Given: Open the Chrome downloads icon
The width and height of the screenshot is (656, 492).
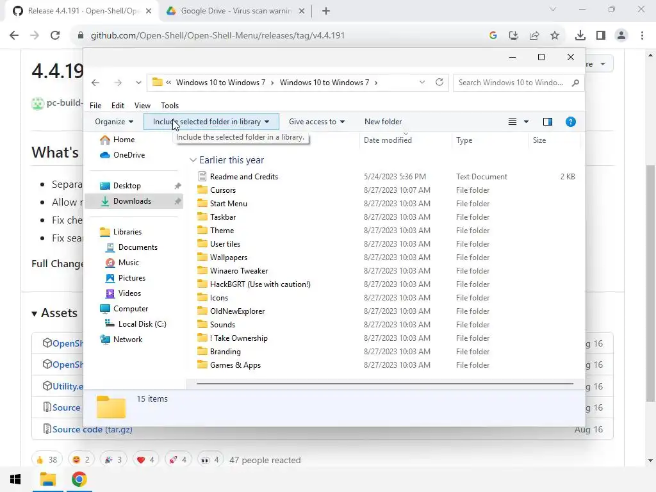Looking at the screenshot, I should [580, 36].
